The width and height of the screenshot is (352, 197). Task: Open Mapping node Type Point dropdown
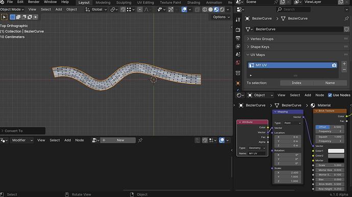(x=292, y=123)
